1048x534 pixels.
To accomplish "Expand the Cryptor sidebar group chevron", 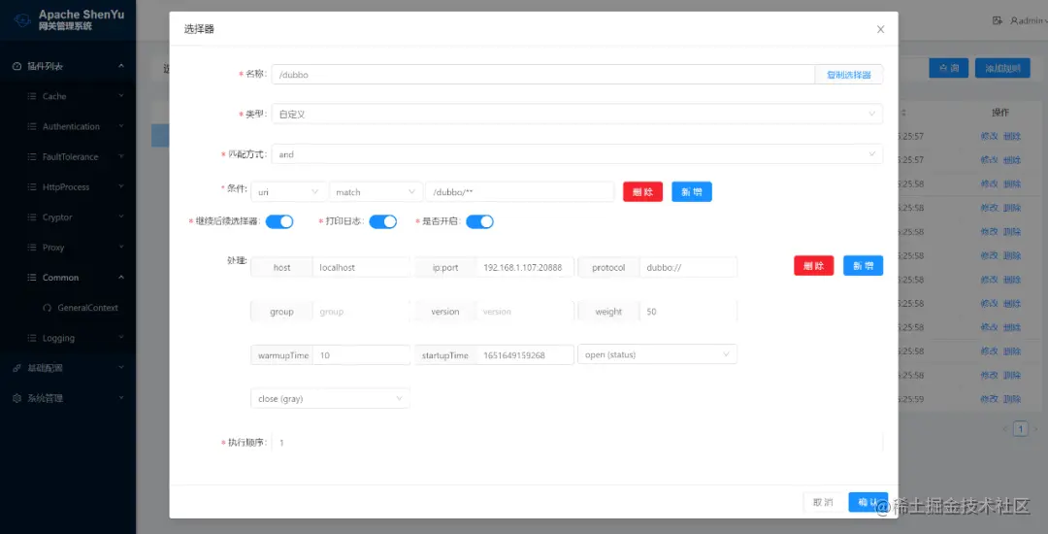I will click(x=121, y=217).
